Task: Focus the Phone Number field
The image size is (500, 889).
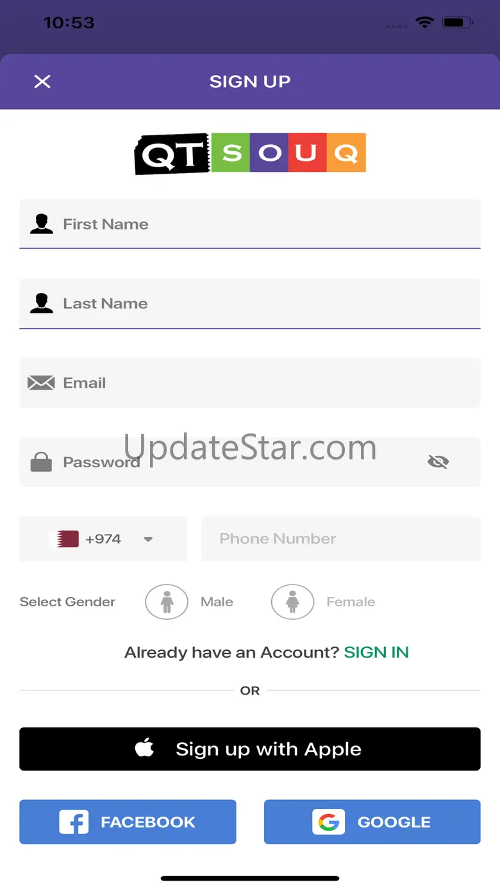Action: (341, 539)
